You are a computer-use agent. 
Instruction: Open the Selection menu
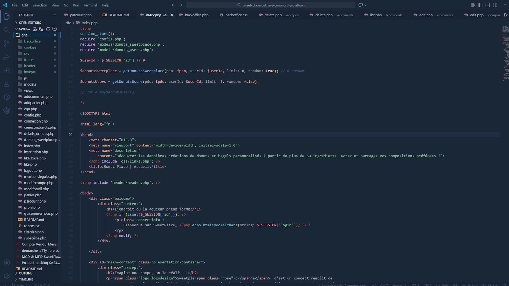[x=40, y=5]
